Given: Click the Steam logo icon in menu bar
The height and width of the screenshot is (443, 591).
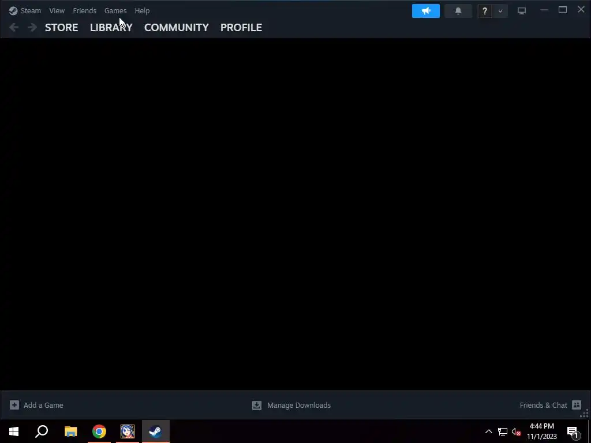Looking at the screenshot, I should point(13,10).
